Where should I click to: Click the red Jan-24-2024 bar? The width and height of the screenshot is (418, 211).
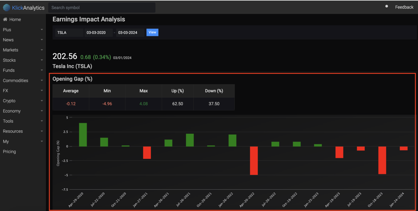coord(403,148)
